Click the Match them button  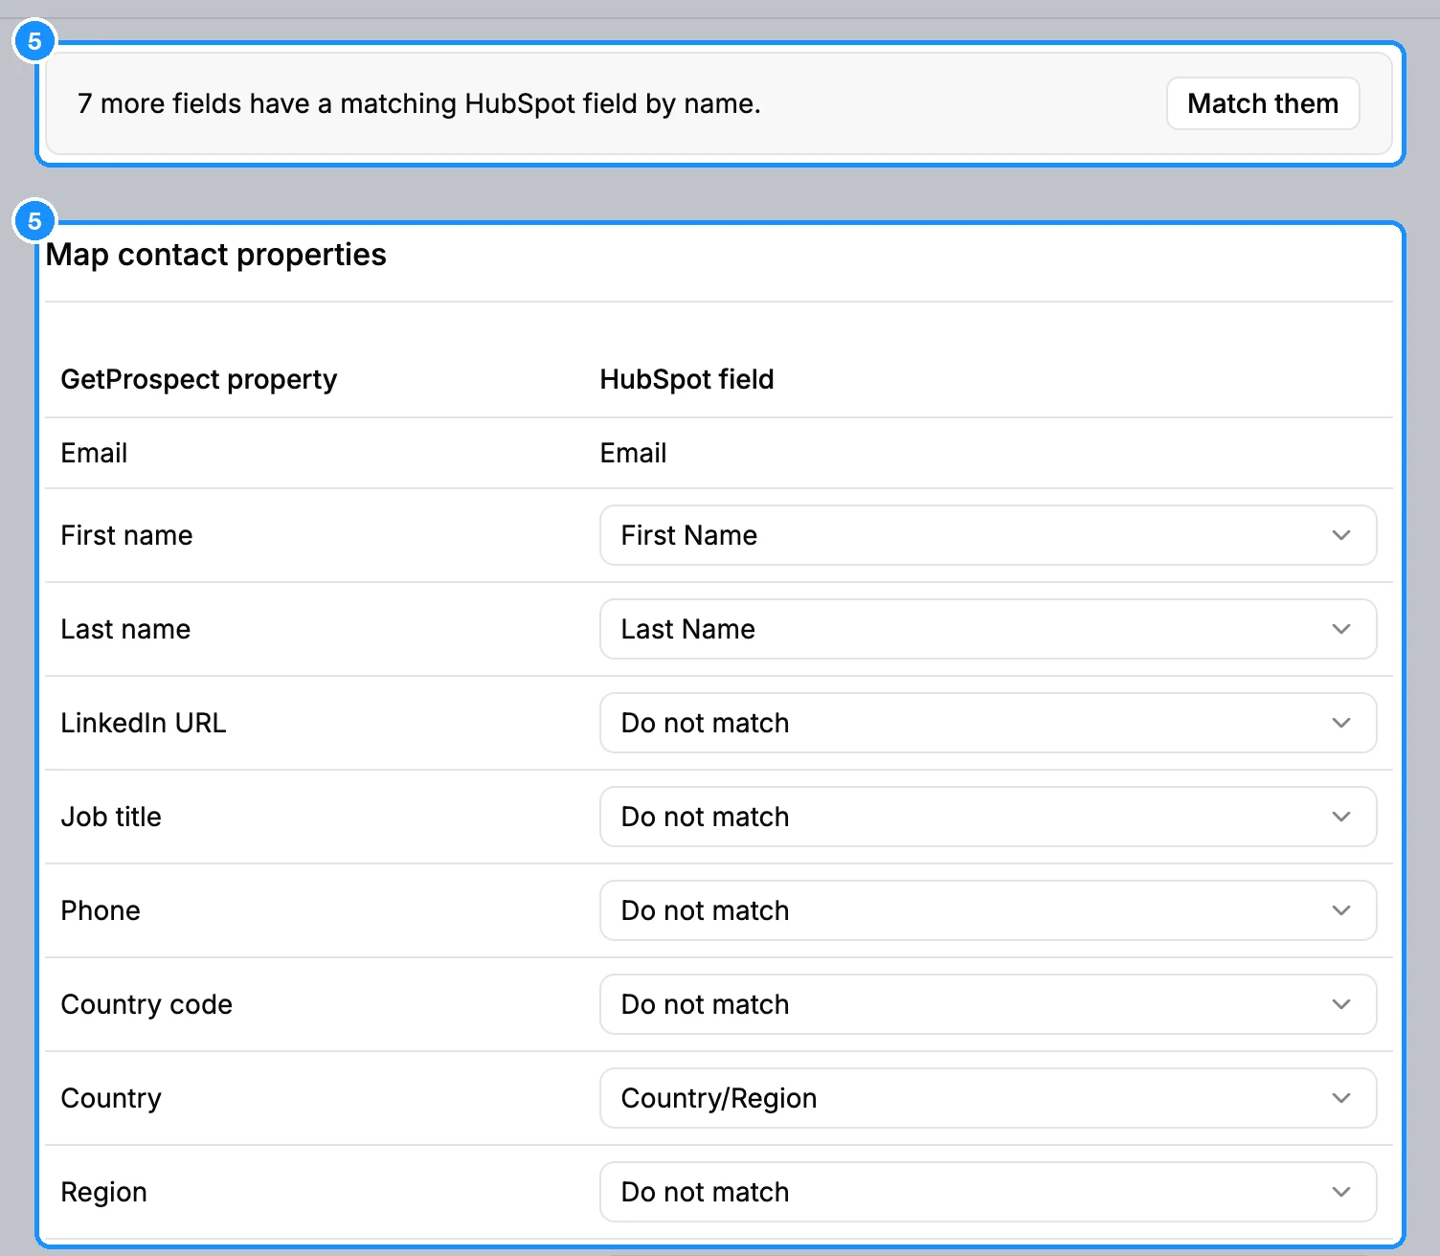[1263, 103]
